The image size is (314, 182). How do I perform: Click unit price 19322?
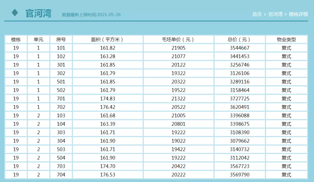click(x=179, y=73)
